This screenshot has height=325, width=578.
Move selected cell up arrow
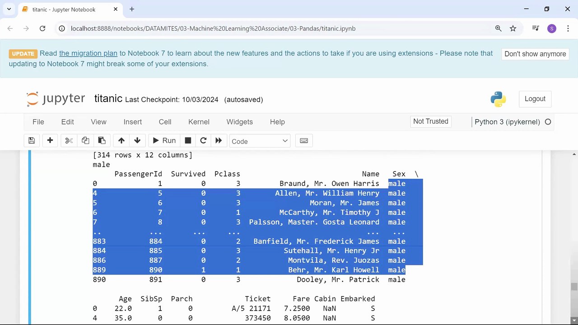pos(121,141)
